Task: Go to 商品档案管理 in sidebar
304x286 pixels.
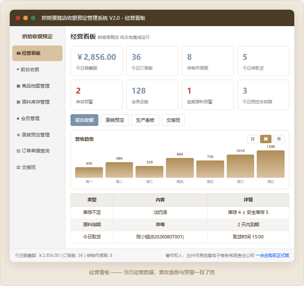Action: (37, 86)
